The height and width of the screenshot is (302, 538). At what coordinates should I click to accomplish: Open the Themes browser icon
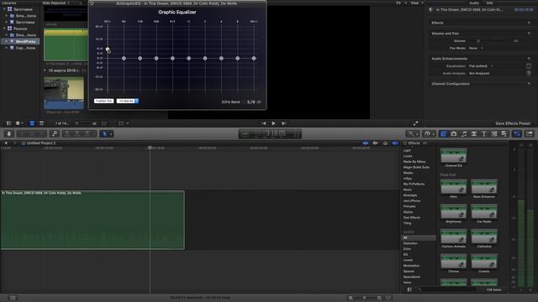(504, 134)
